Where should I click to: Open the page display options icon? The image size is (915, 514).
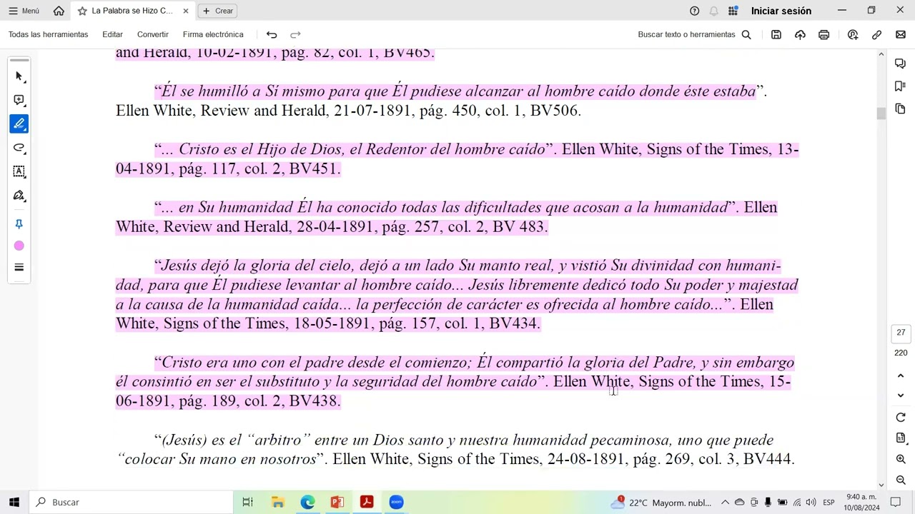click(x=901, y=438)
